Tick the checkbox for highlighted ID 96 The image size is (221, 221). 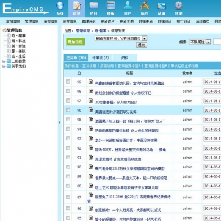click(x=68, y=110)
